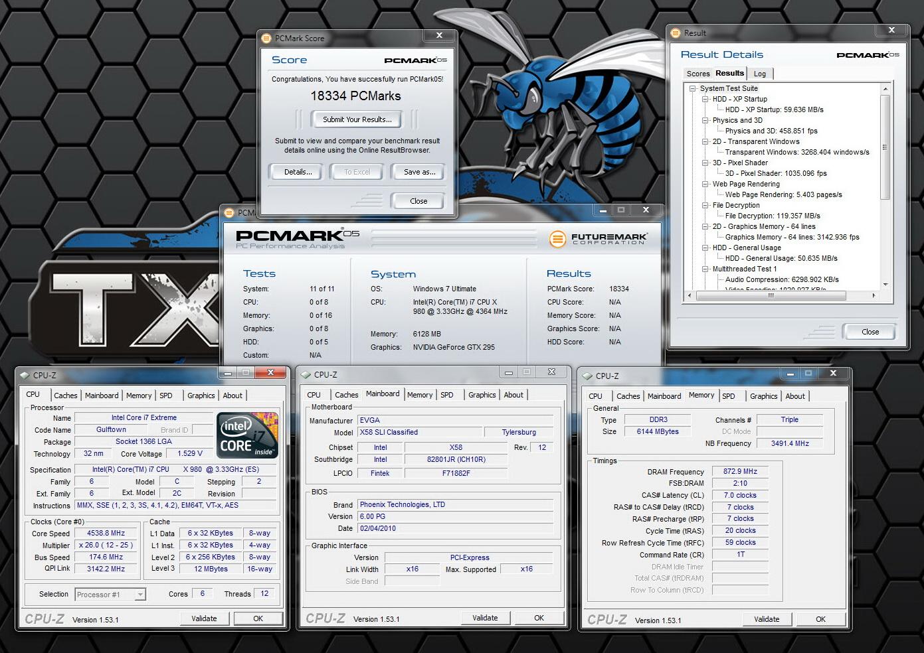Click Close in the PCMark Score dialog
This screenshot has height=653, width=924.
[418, 201]
